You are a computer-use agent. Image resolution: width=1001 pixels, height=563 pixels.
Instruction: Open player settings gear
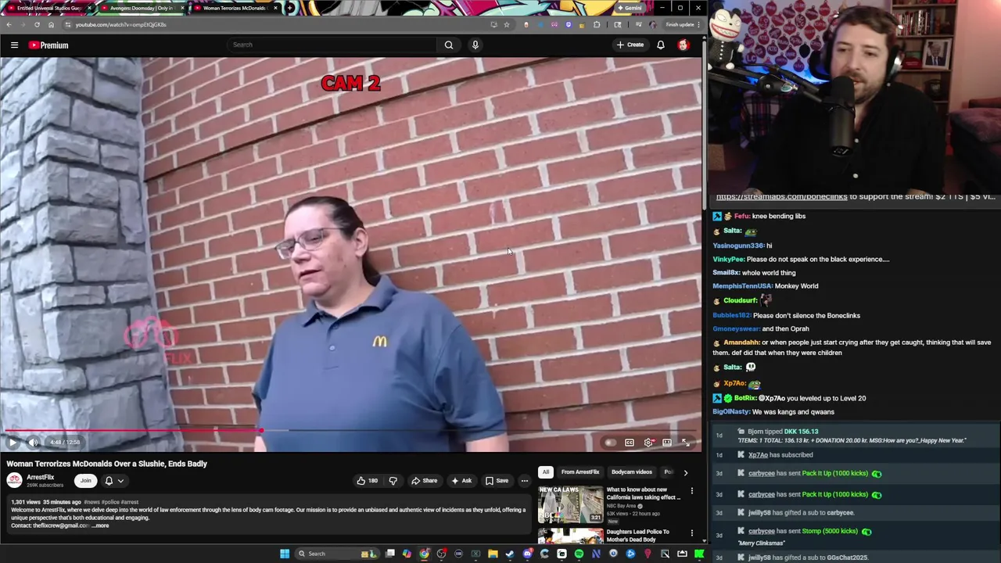point(648,443)
